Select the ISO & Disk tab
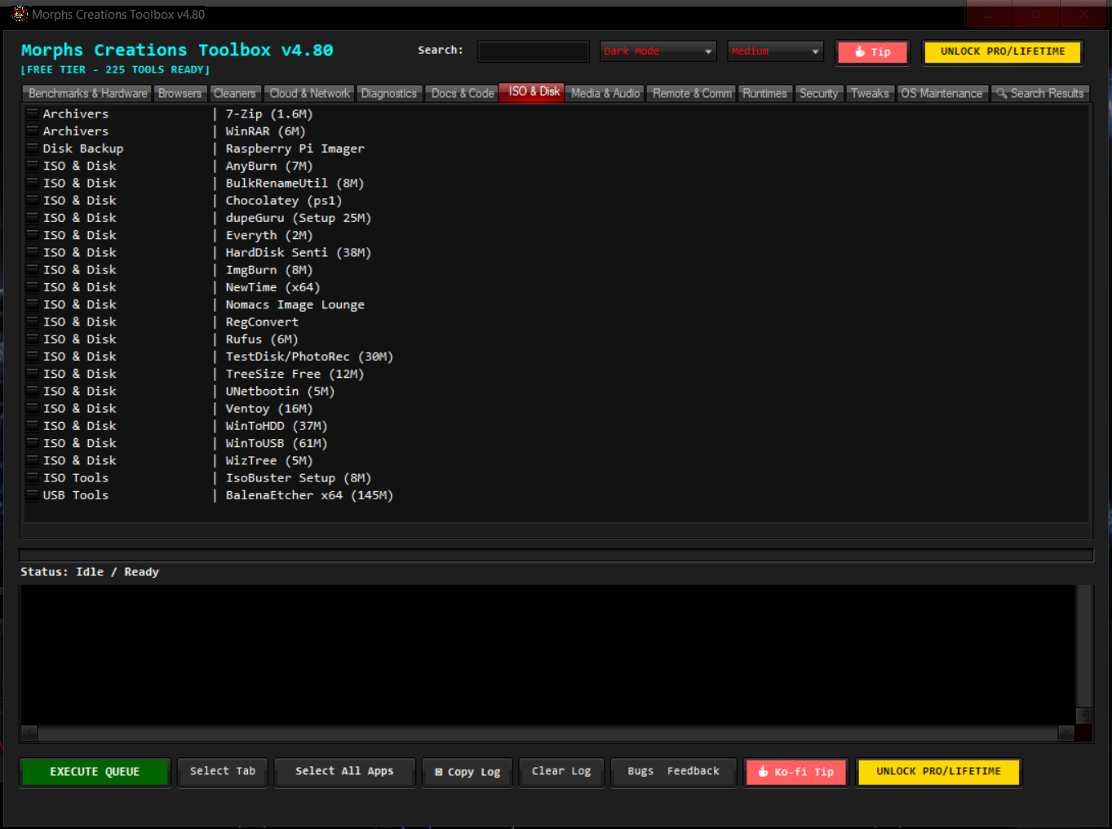The width and height of the screenshot is (1112, 829). click(x=534, y=92)
